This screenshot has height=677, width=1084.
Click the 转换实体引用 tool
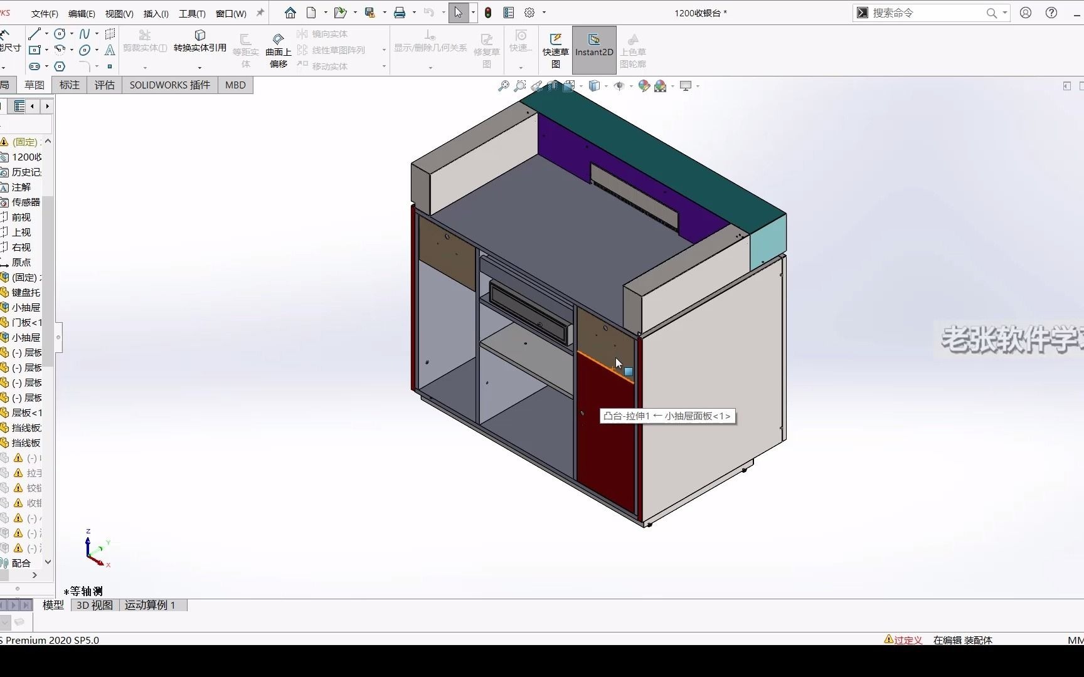(199, 43)
